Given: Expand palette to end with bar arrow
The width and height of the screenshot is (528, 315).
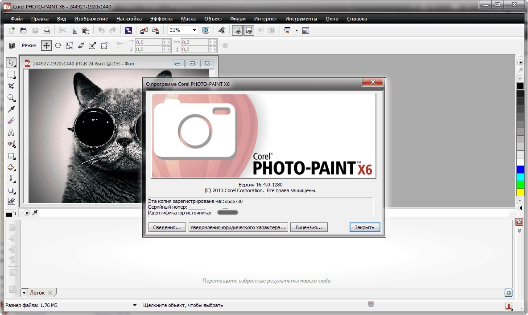Looking at the screenshot, I should (520, 208).
